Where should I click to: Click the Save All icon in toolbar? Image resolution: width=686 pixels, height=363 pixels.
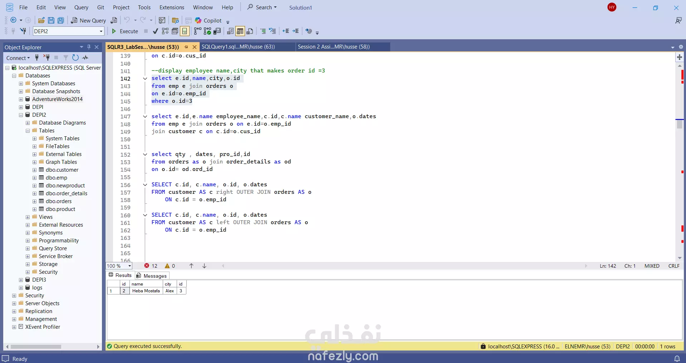pos(61,21)
